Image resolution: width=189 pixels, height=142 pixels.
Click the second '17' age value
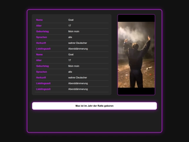pyautogui.click(x=70, y=60)
